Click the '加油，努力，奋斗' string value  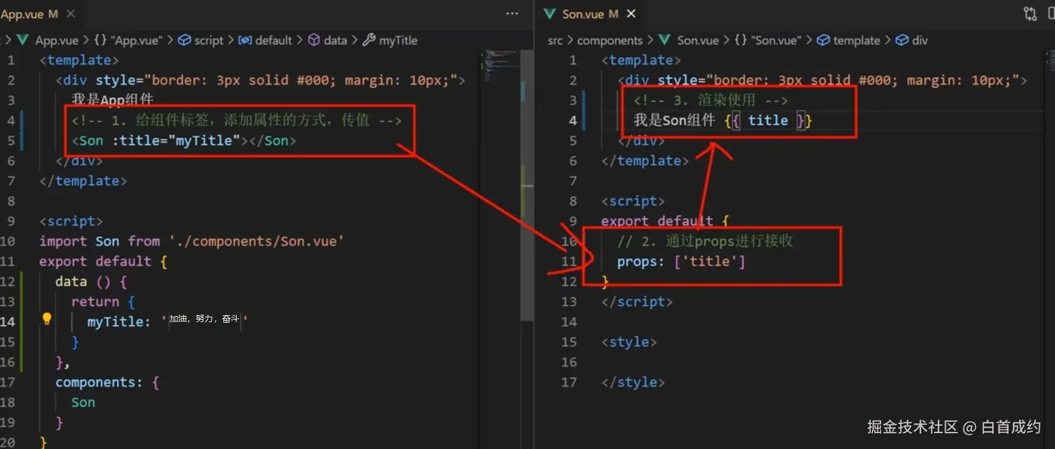[204, 318]
